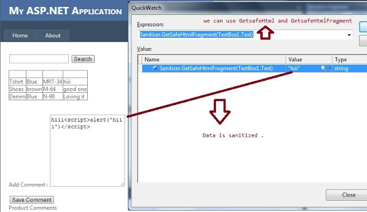Open the text visualizer magnifier icon
The height and width of the screenshot is (212, 367).
(323, 68)
